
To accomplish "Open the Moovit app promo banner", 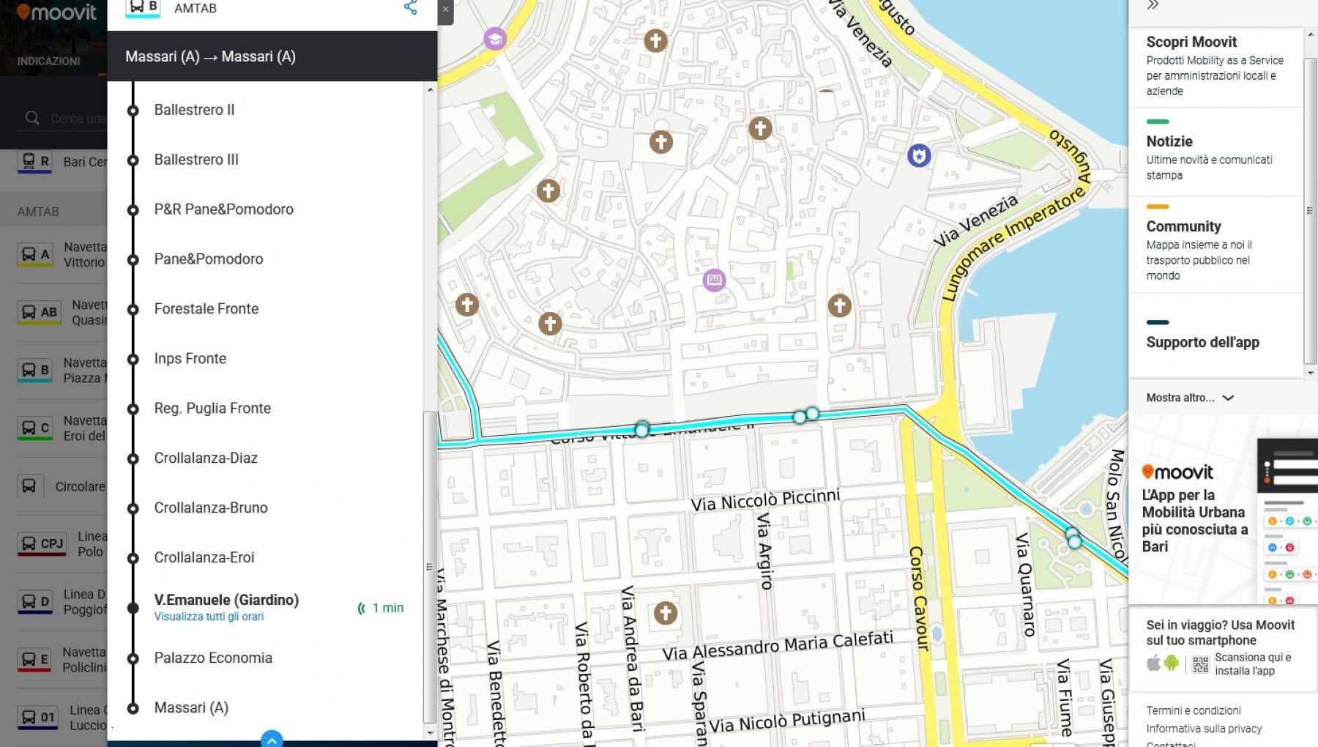I will tap(1223, 510).
